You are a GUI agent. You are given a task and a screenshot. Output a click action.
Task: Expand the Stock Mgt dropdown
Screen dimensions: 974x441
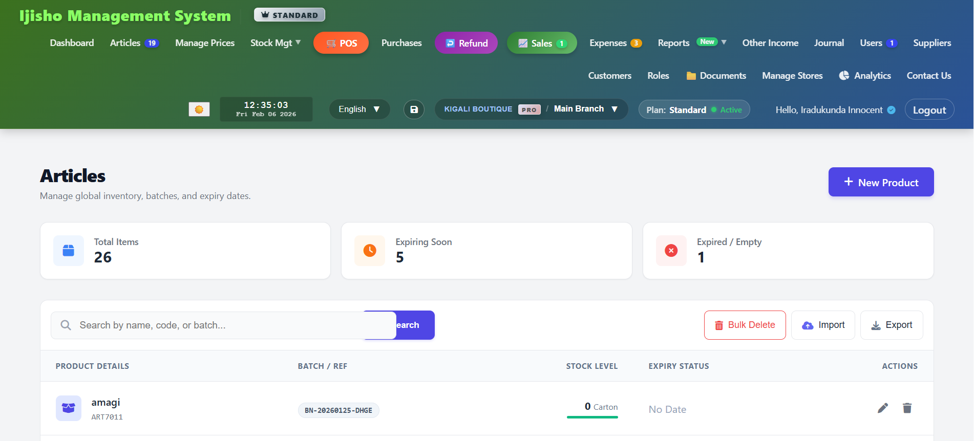(x=276, y=43)
